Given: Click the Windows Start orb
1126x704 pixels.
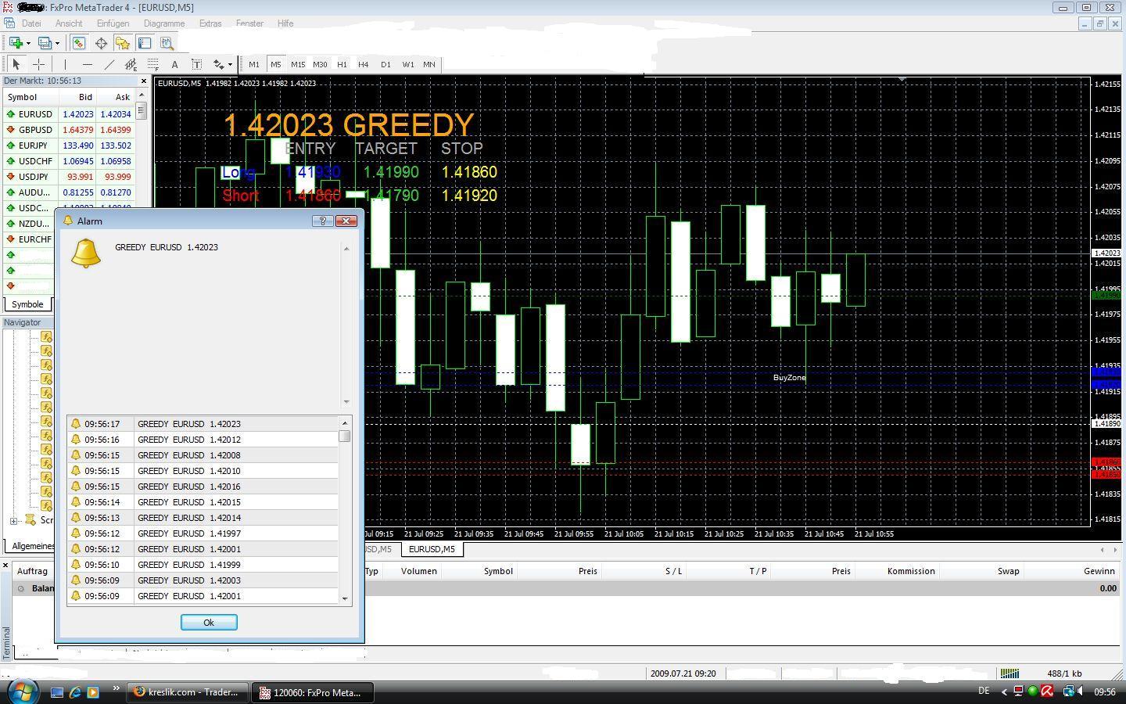Looking at the screenshot, I should point(22,691).
